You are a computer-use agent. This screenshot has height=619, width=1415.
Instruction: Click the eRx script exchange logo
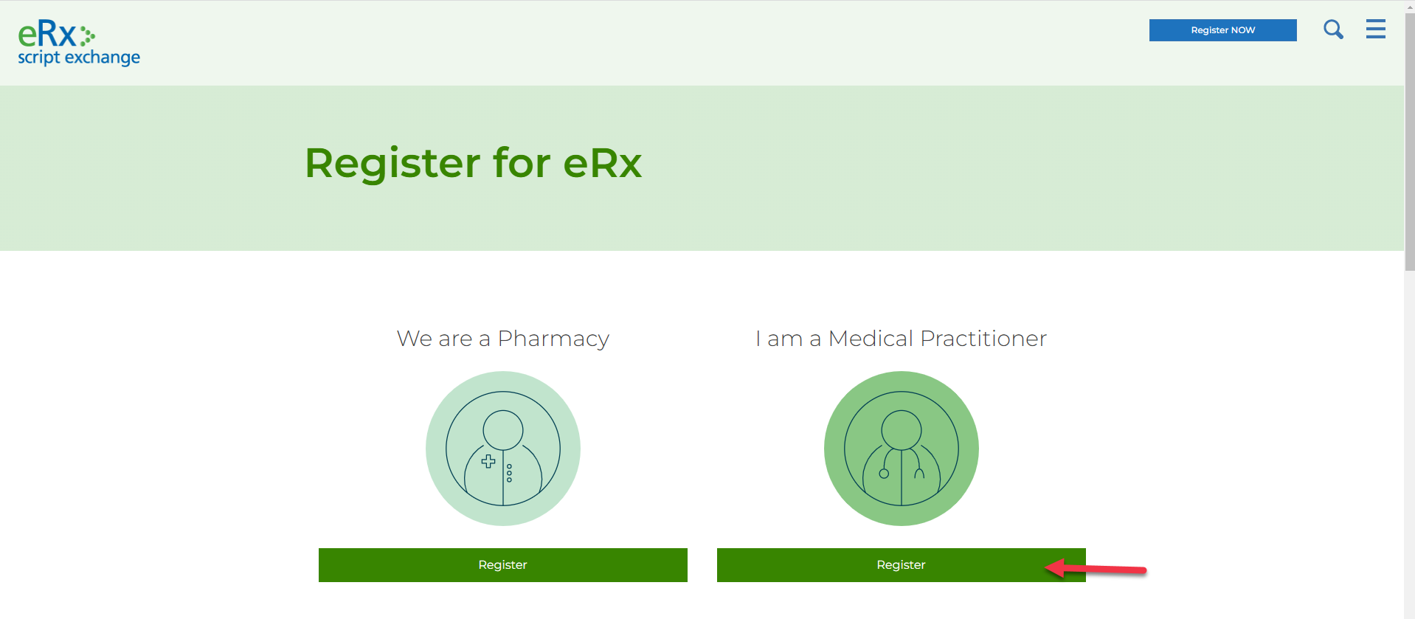78,42
